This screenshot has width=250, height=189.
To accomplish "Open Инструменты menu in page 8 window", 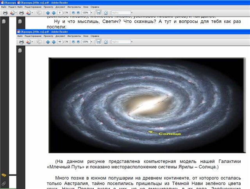I will 74,7.
